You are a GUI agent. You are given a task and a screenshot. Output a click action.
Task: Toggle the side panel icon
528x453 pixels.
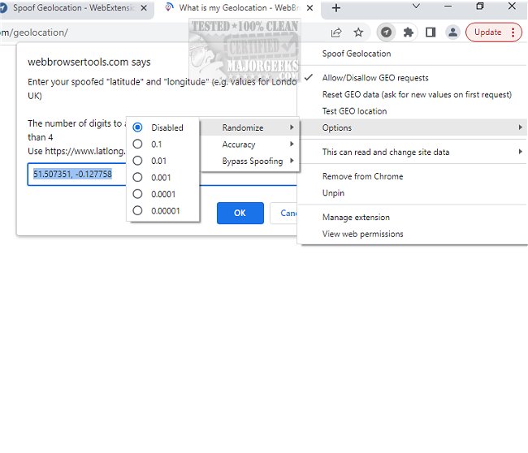431,32
